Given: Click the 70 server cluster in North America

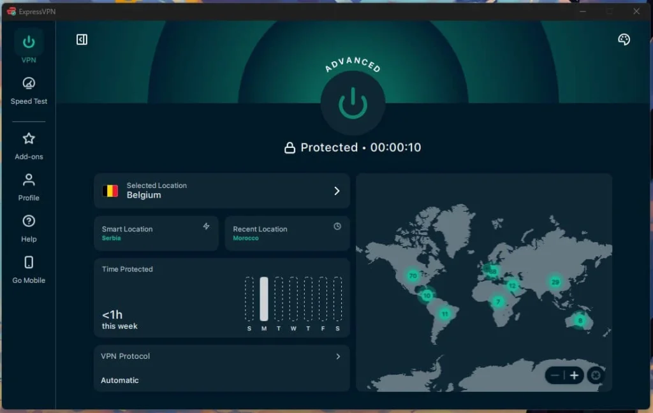Looking at the screenshot, I should pos(413,275).
